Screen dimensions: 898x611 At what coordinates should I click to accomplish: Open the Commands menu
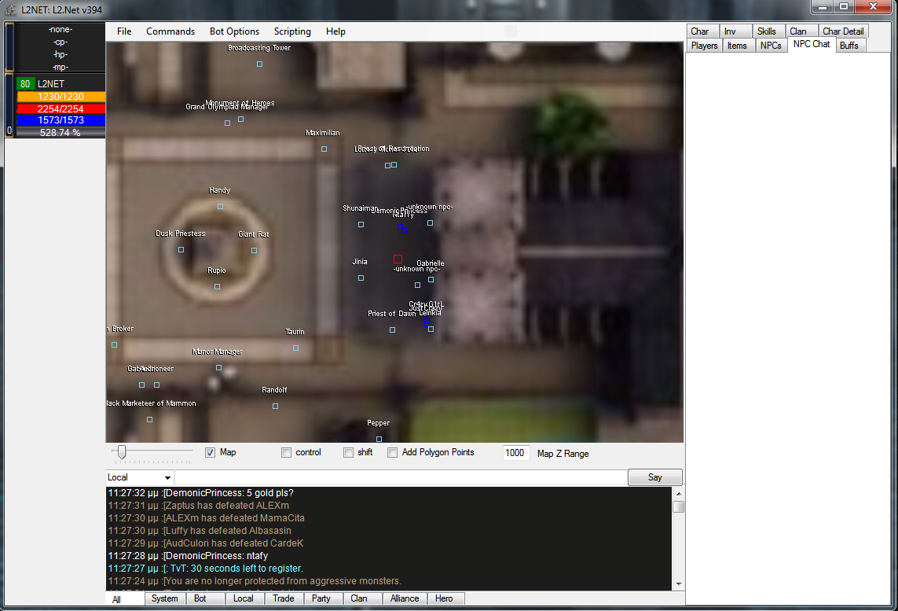170,31
